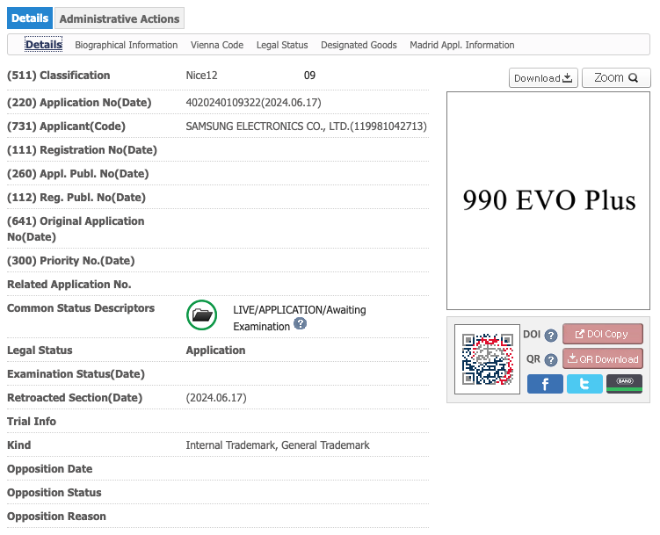660x535 pixels.
Task: Click the green folder status icon
Action: 202,315
